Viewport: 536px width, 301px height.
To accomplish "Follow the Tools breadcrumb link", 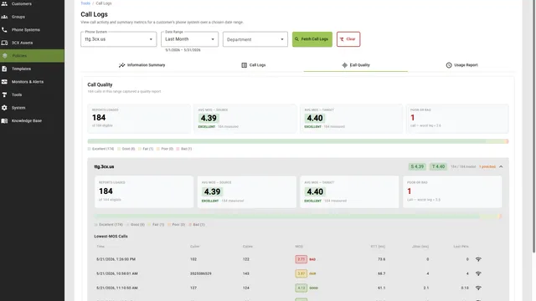I will pyautogui.click(x=85, y=3).
